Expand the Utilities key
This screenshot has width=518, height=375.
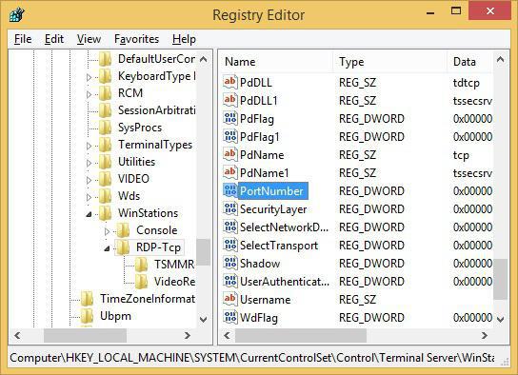tap(89, 163)
